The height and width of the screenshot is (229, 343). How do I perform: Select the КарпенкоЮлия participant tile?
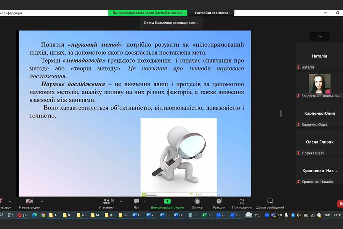tap(319, 113)
